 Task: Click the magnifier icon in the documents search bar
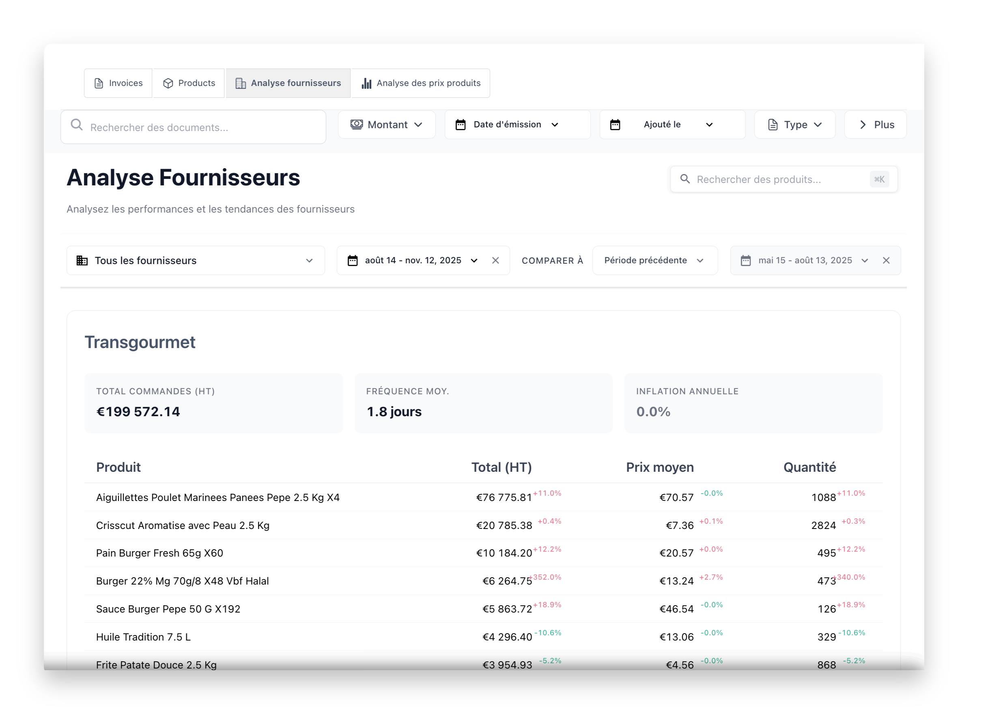(77, 125)
